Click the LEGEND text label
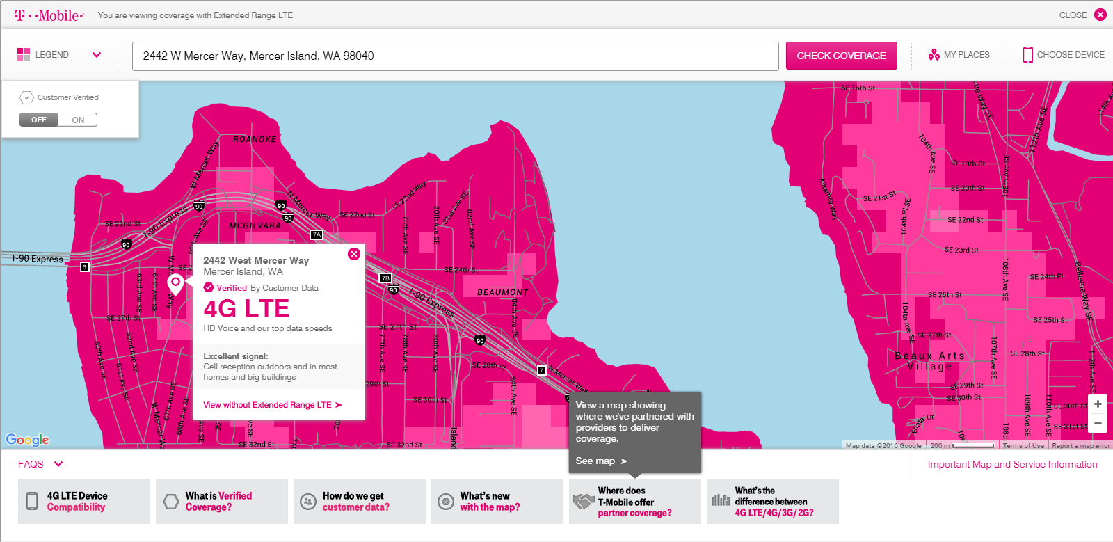Screen dimensions: 1113x542 [52, 55]
